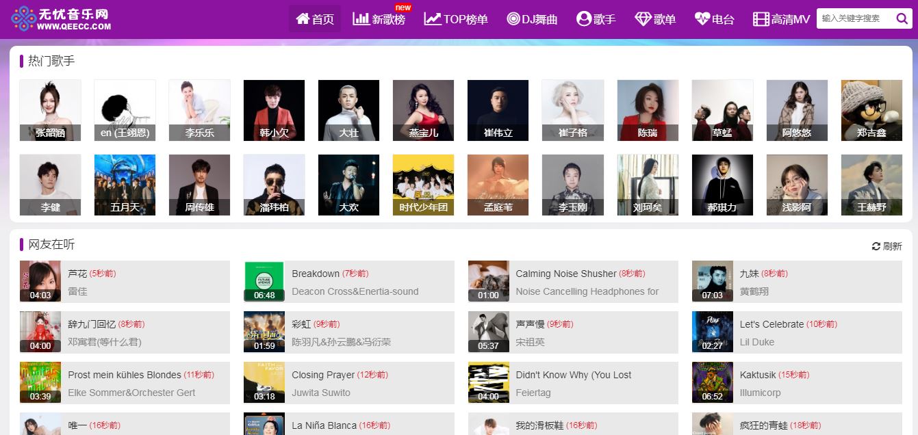
Task: Click the search magnifier icon
Action: point(902,18)
